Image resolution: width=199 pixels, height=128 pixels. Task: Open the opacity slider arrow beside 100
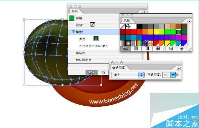coord(173,75)
